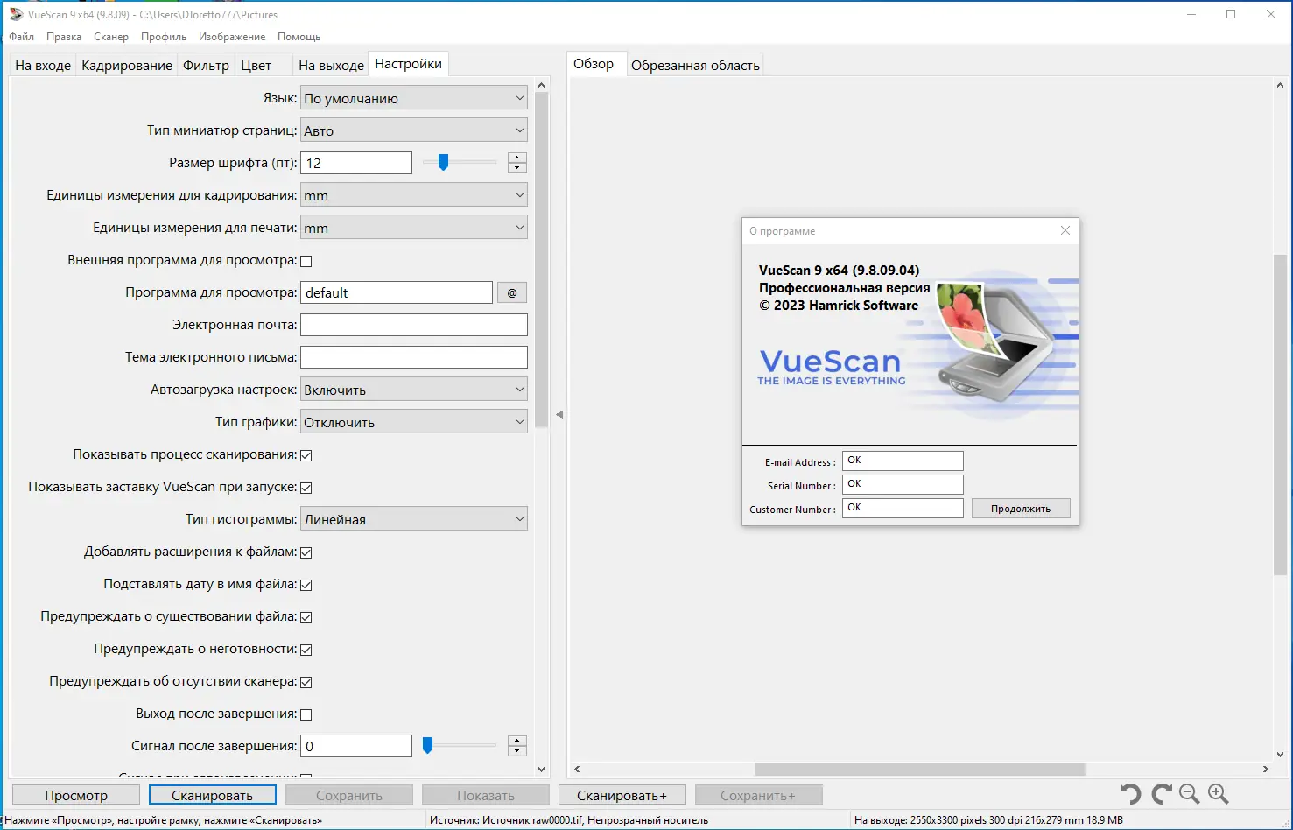Click the Показать button
The height and width of the screenshot is (830, 1293).
(486, 795)
